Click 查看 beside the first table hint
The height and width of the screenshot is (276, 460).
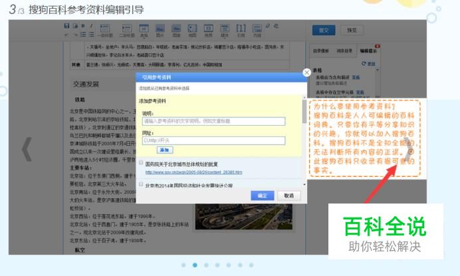point(356,77)
